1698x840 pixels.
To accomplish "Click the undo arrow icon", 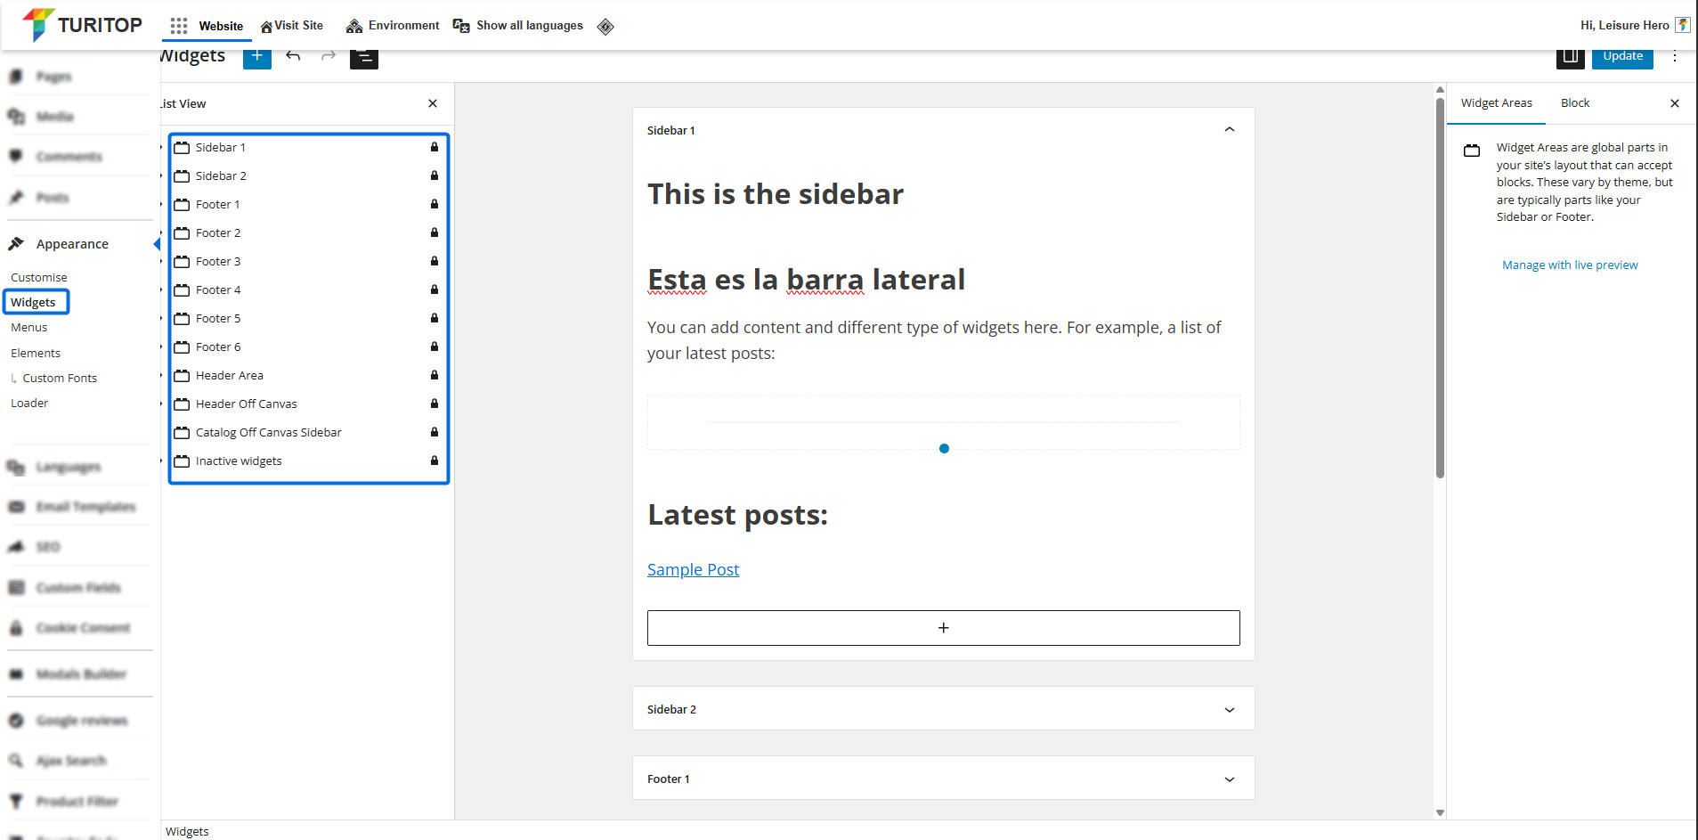I will [293, 56].
